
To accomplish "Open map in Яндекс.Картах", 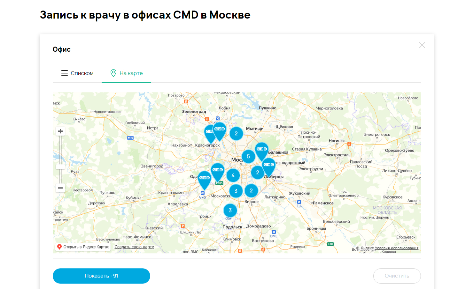I will coord(83,247).
